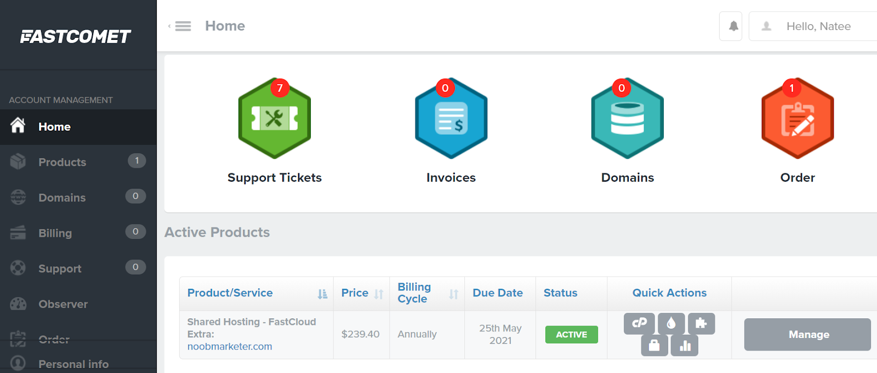Open the Hello, Natee user menu
This screenshot has height=373, width=877.
tap(818, 26)
